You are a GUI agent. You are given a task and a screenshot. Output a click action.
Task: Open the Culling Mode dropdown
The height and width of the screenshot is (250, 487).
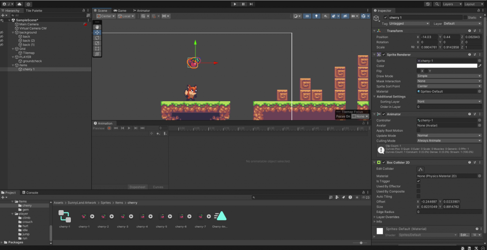coord(449,141)
